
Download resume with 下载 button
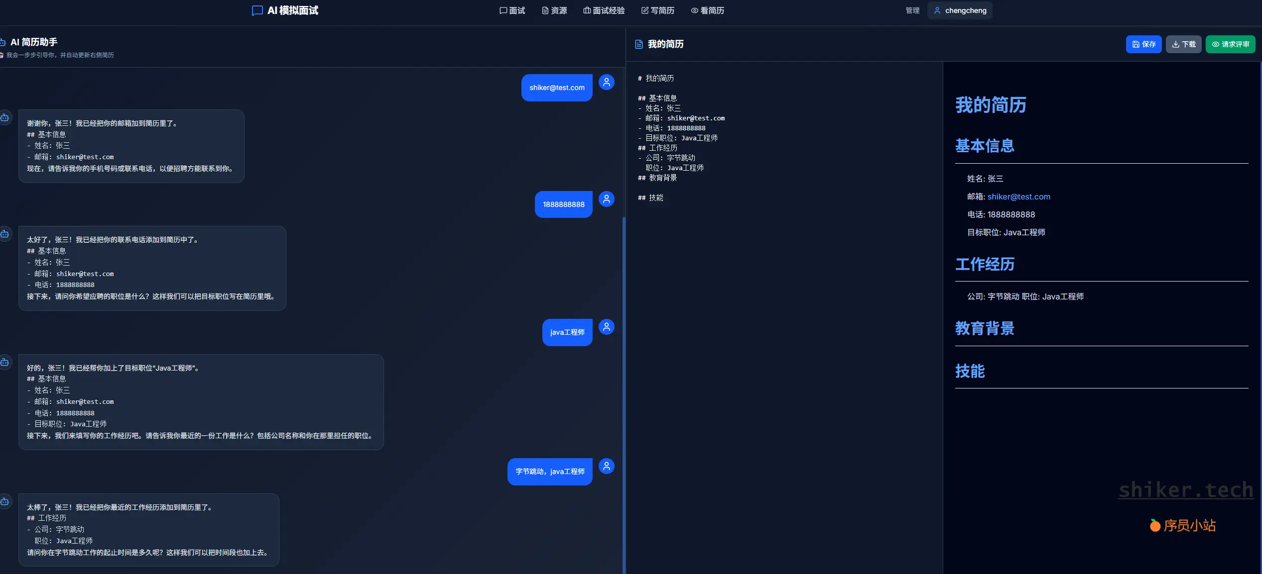1183,44
